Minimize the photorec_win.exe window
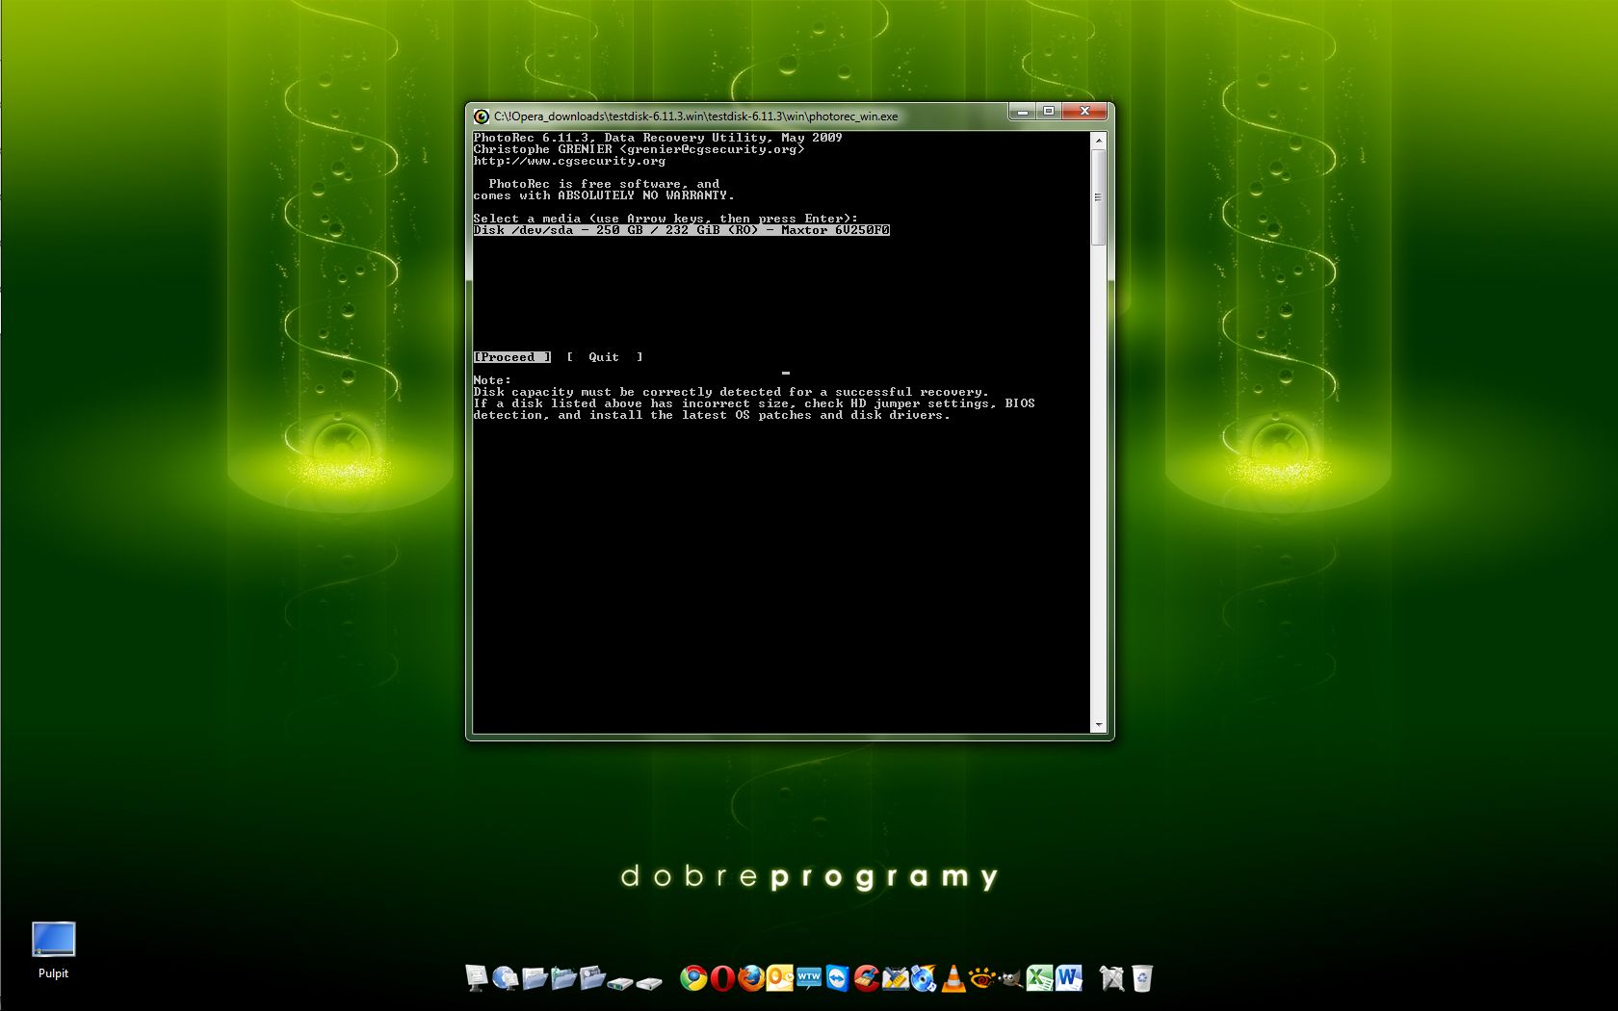Screen dimensions: 1618x1011 (x=1022, y=112)
